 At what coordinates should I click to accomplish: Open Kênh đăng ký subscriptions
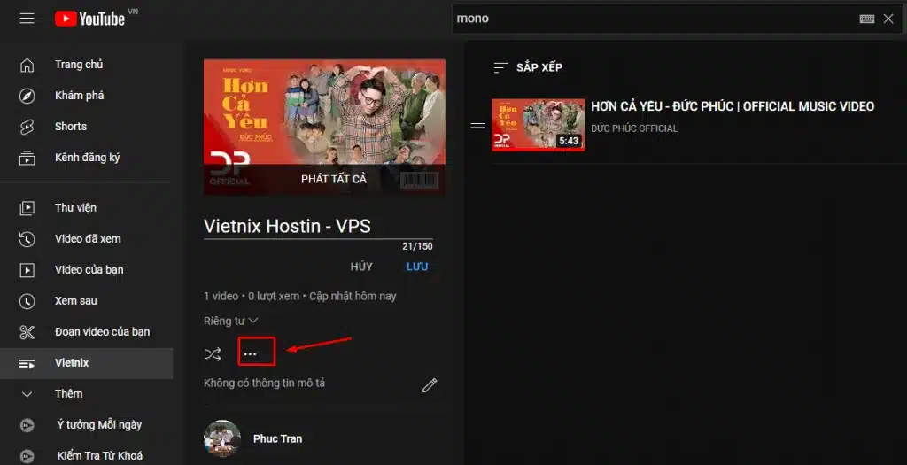click(86, 158)
